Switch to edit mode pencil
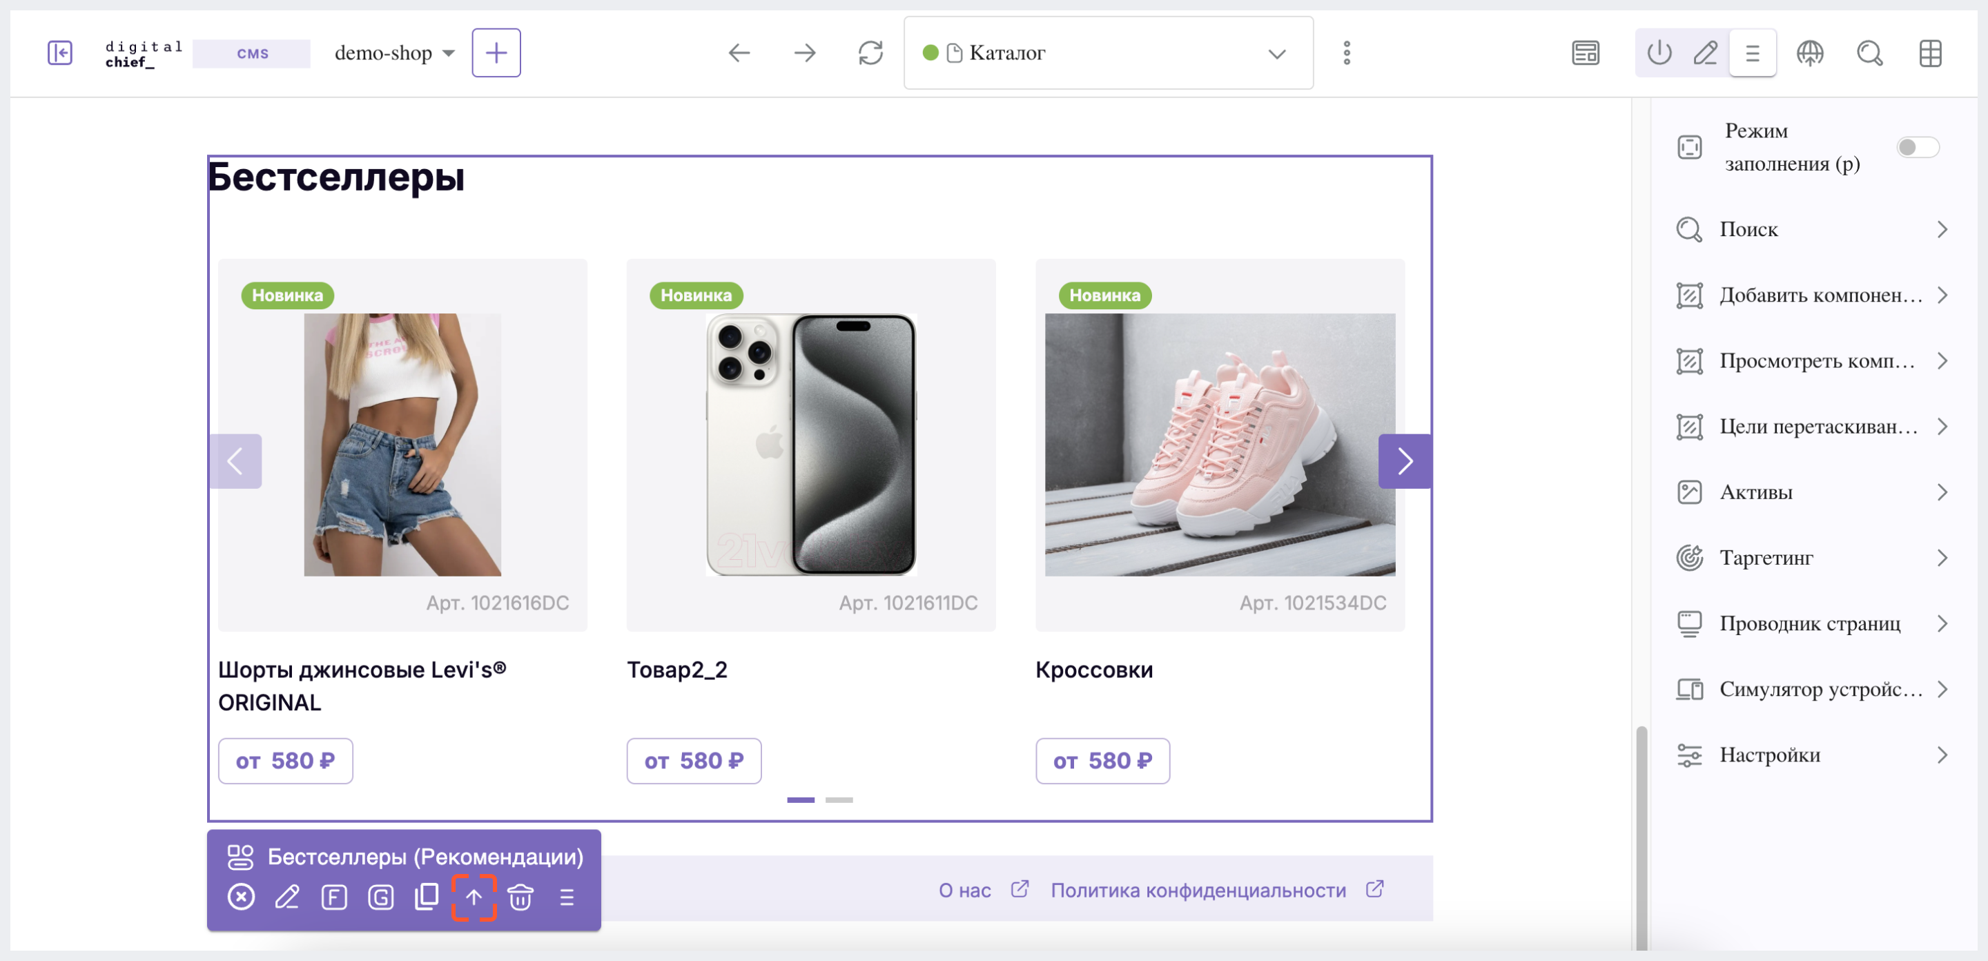Viewport: 1988px width, 961px height. click(1706, 52)
